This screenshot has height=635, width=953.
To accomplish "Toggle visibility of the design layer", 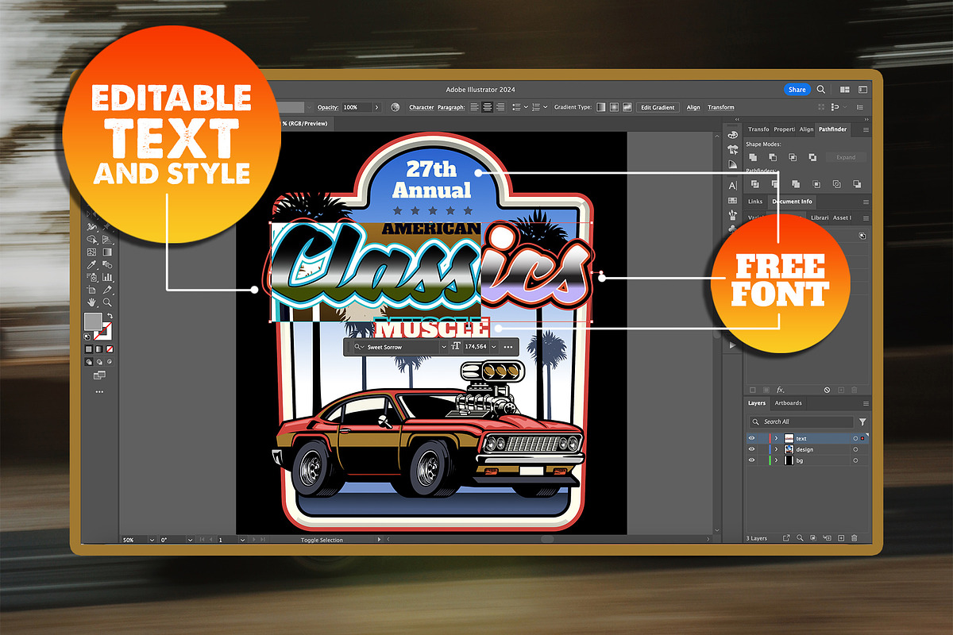I will pyautogui.click(x=752, y=449).
